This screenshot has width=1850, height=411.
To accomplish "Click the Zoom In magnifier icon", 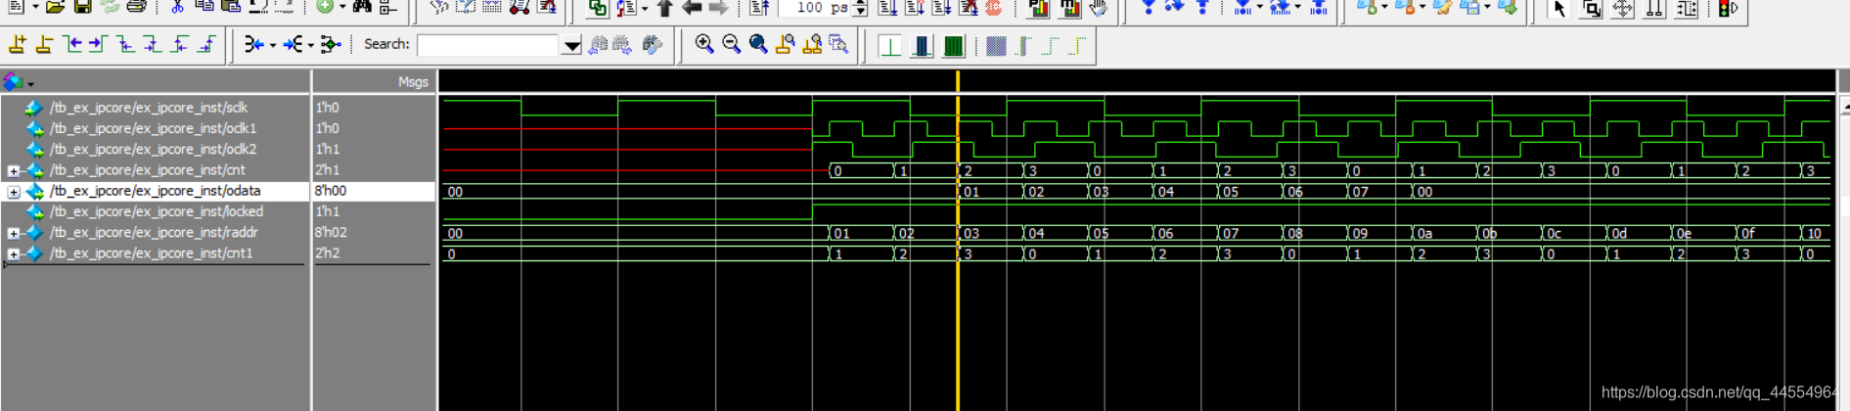I will tap(704, 44).
